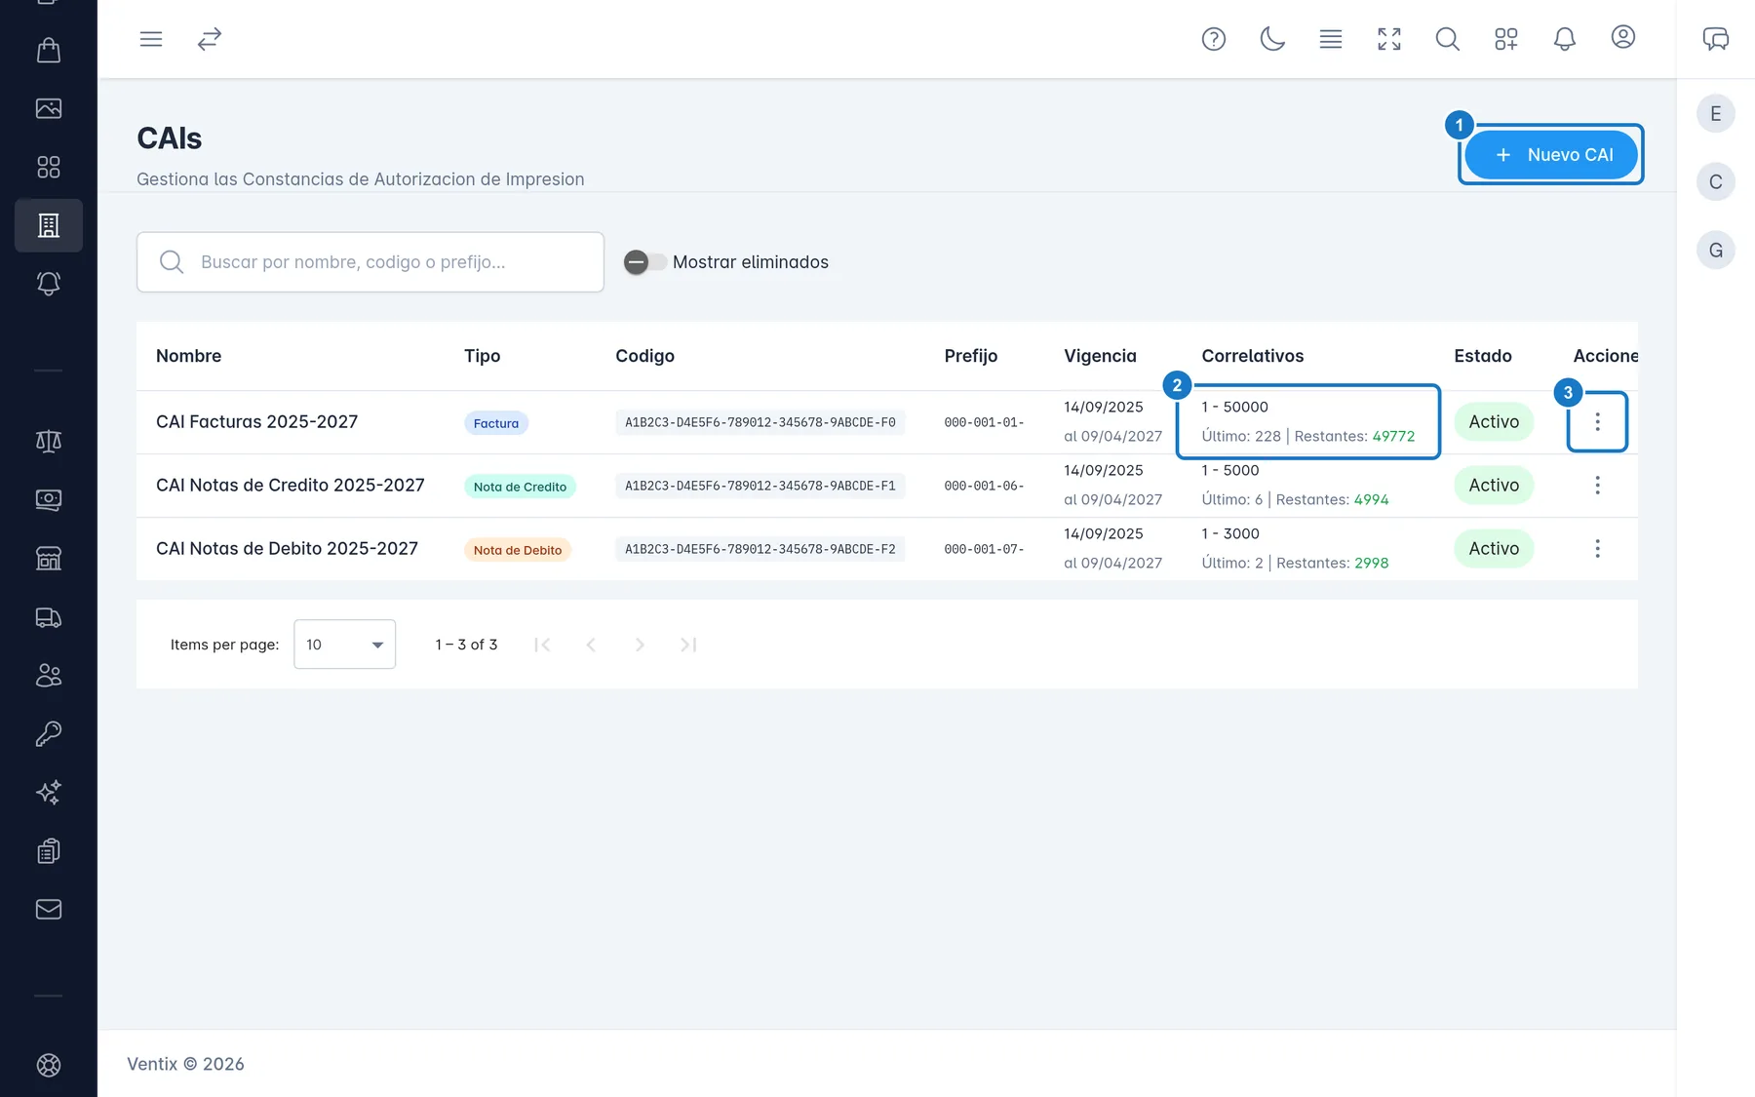Open the list lines icon in top bar
The height and width of the screenshot is (1097, 1755).
(x=1331, y=39)
